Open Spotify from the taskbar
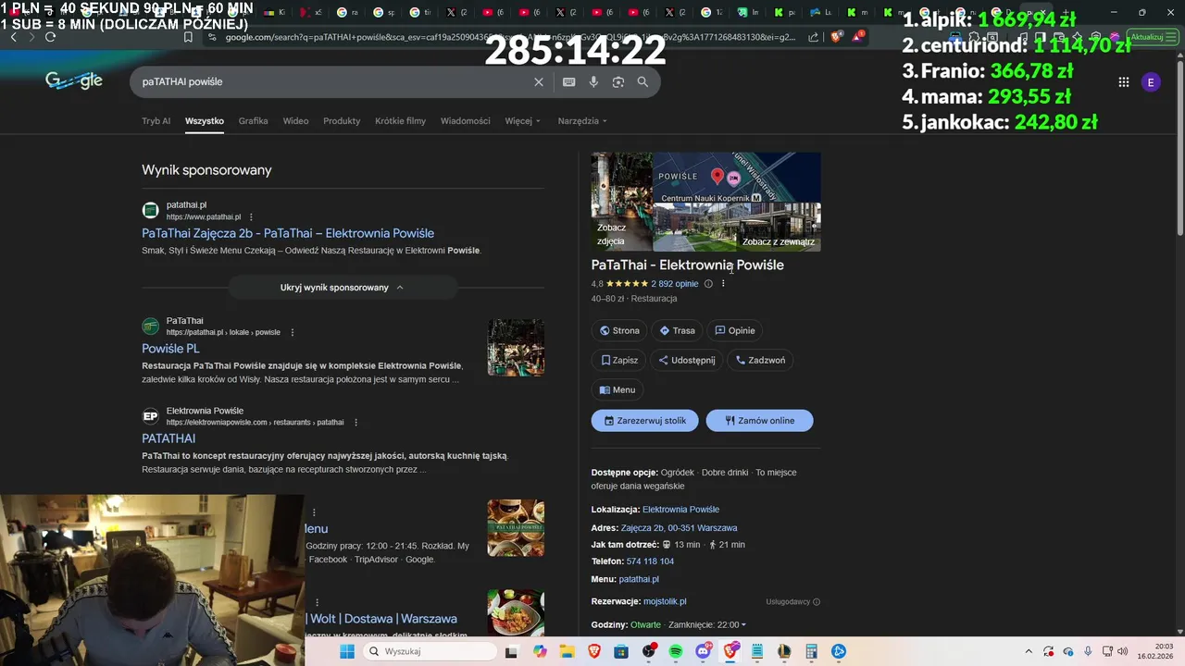1185x666 pixels. click(676, 651)
